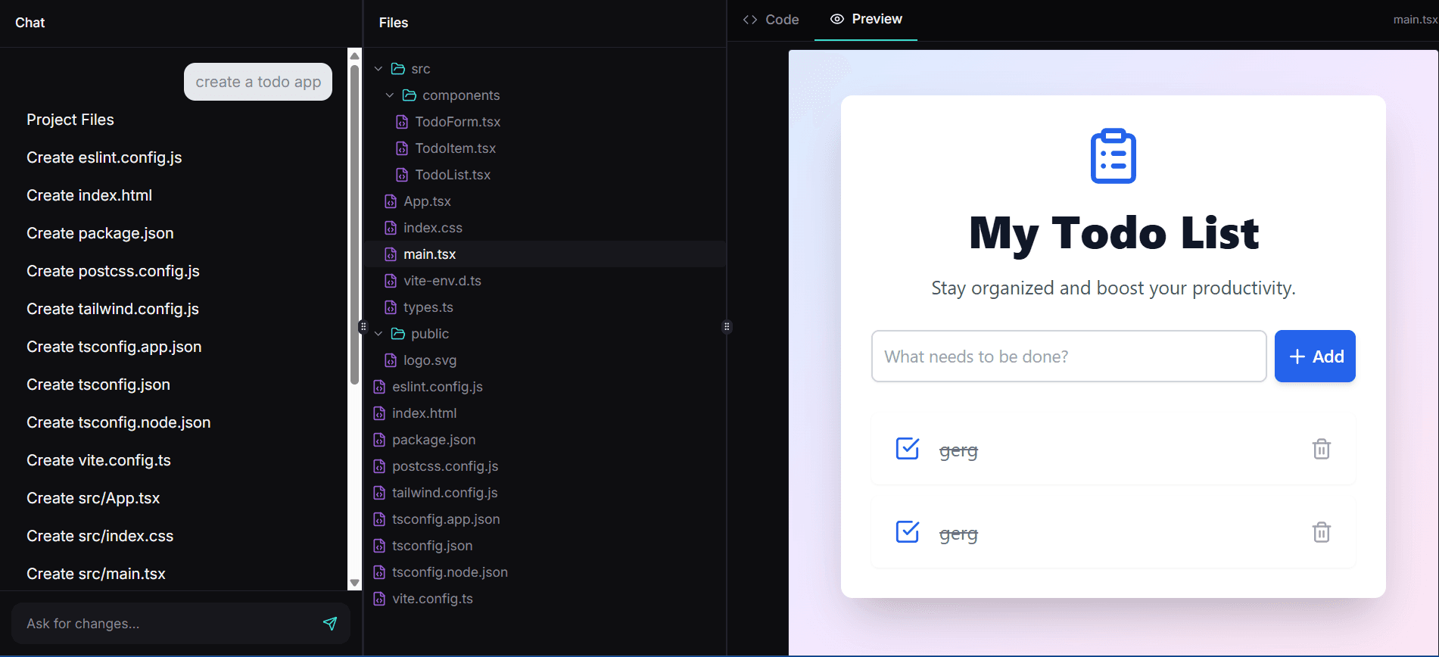Click the clipboard logo above My Todo List

[1113, 156]
